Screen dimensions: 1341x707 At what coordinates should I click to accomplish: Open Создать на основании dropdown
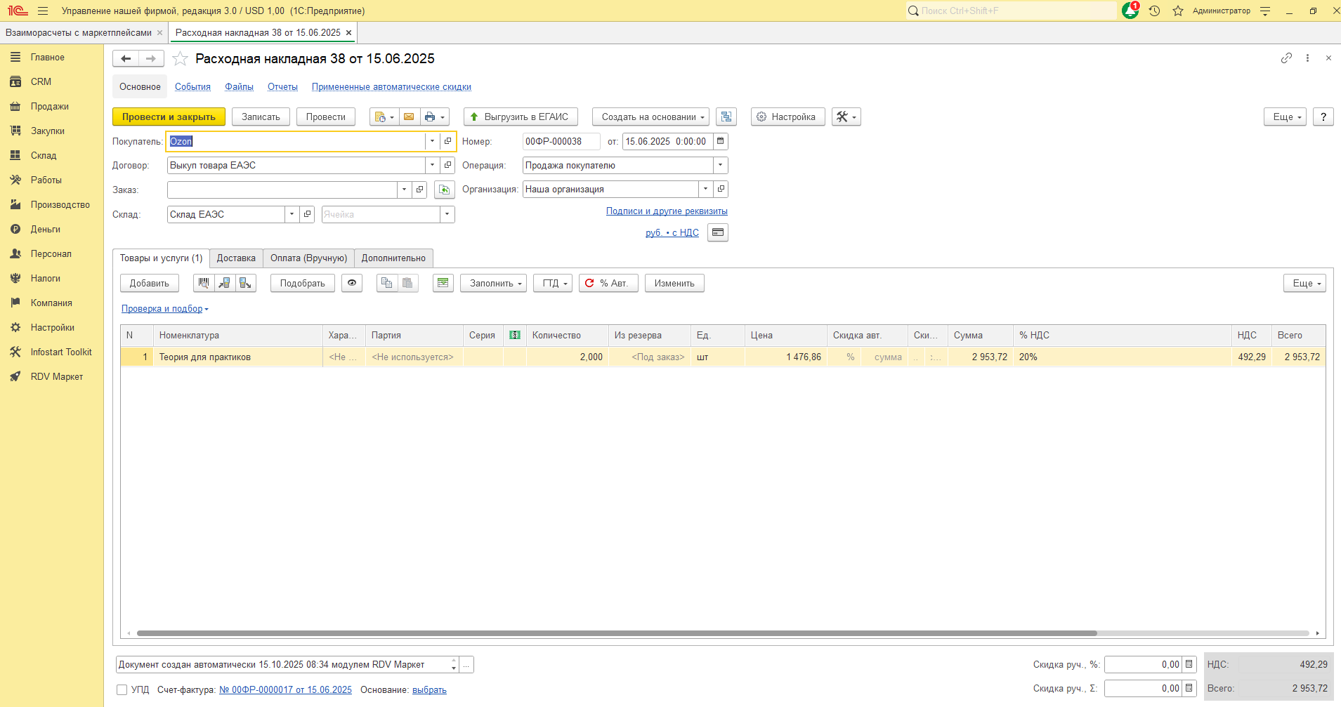coord(650,117)
